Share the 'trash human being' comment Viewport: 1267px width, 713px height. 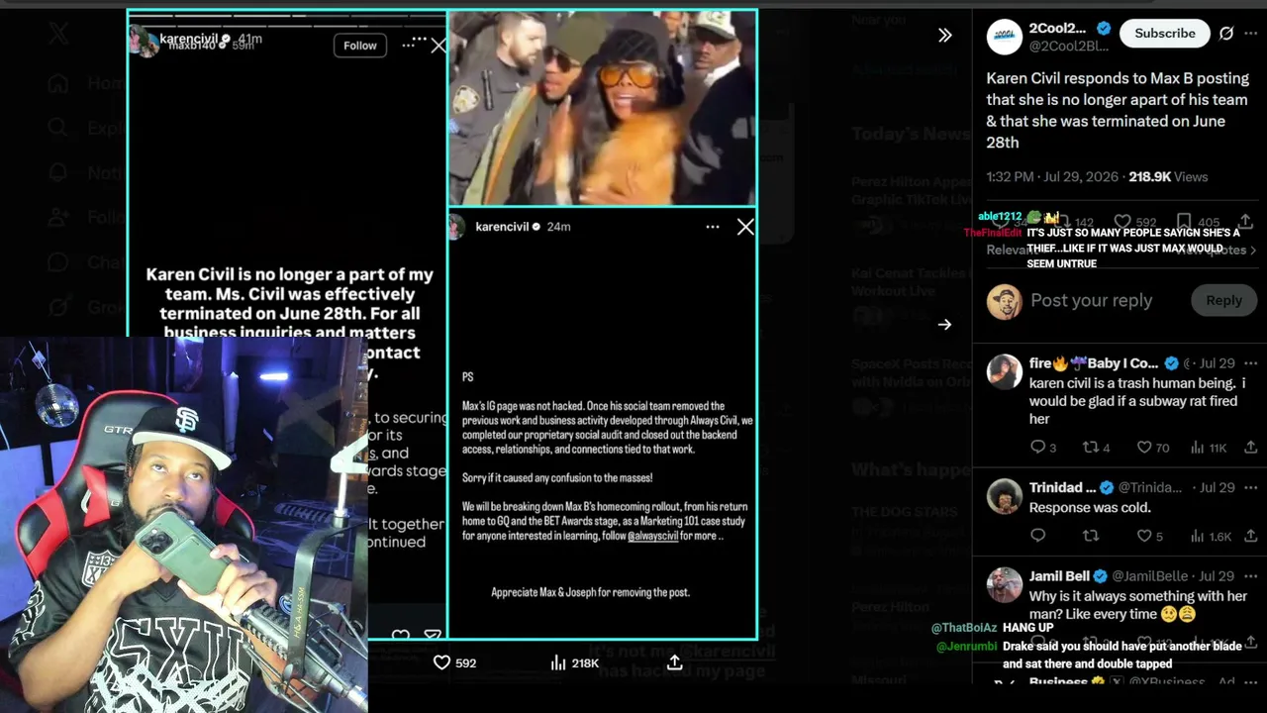pos(1251,448)
